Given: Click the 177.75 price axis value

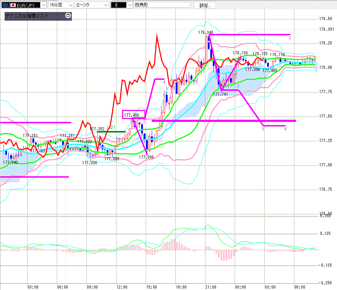Looking at the screenshot, I should [x=326, y=92].
